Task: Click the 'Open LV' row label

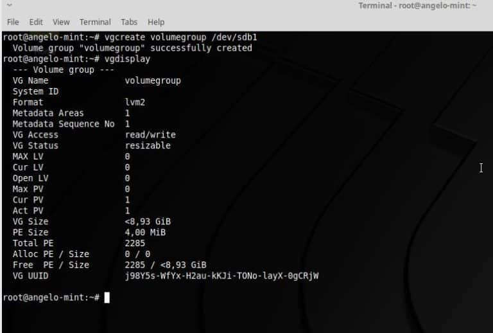Action: coord(31,178)
